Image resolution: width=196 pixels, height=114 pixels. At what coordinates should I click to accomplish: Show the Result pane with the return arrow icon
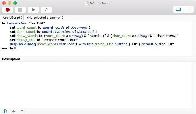(14, 111)
